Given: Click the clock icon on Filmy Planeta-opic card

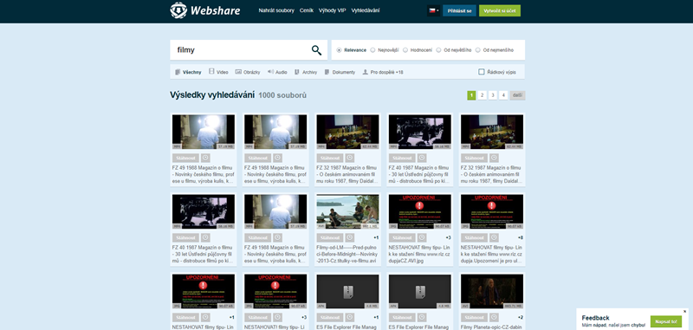Looking at the screenshot, I should 494,317.
